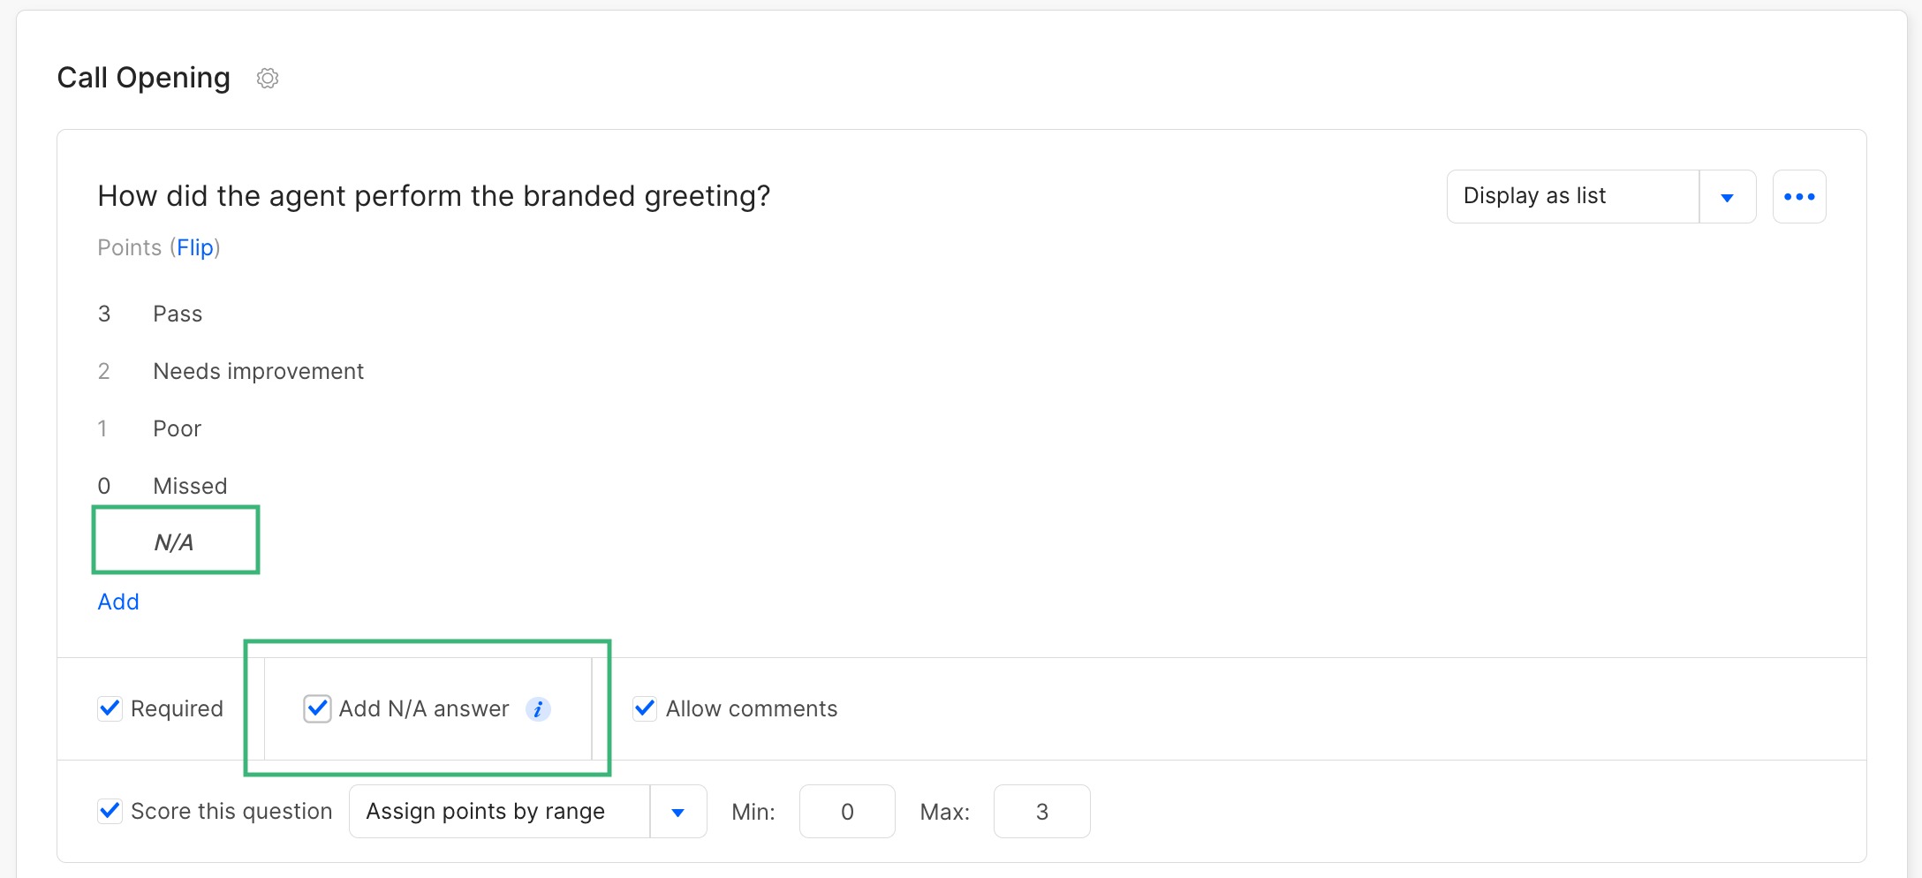Edit the branded greeting question title

(x=434, y=196)
